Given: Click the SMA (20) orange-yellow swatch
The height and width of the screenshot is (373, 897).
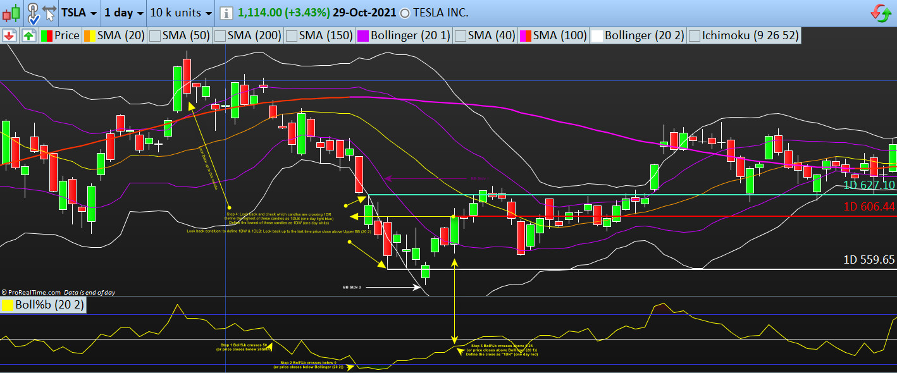Looking at the screenshot, I should tap(89, 35).
